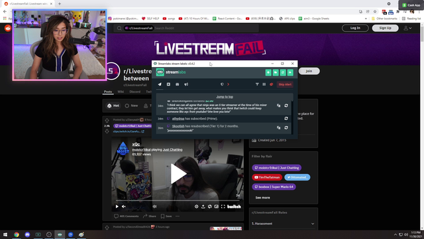424x239 pixels.
Task: Click See more under flair filters
Action: pos(262,198)
